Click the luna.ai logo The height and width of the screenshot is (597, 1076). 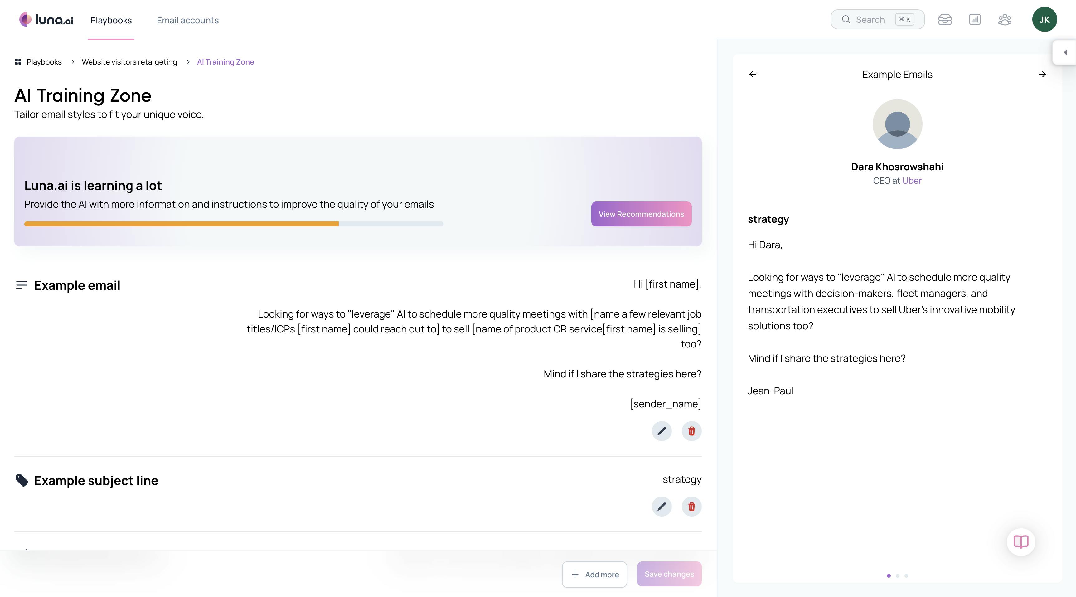tap(46, 20)
